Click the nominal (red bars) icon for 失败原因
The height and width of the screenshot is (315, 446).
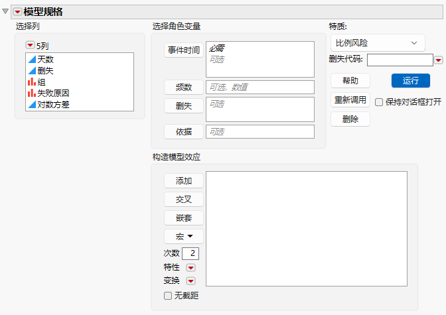tap(32, 93)
